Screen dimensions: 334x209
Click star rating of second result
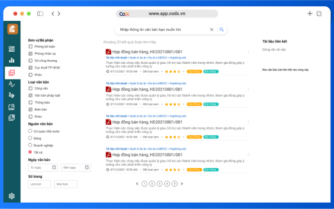(173, 104)
